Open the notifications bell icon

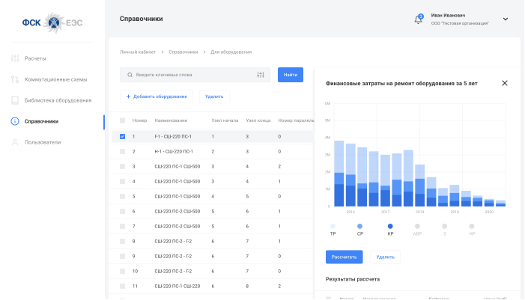pos(418,19)
